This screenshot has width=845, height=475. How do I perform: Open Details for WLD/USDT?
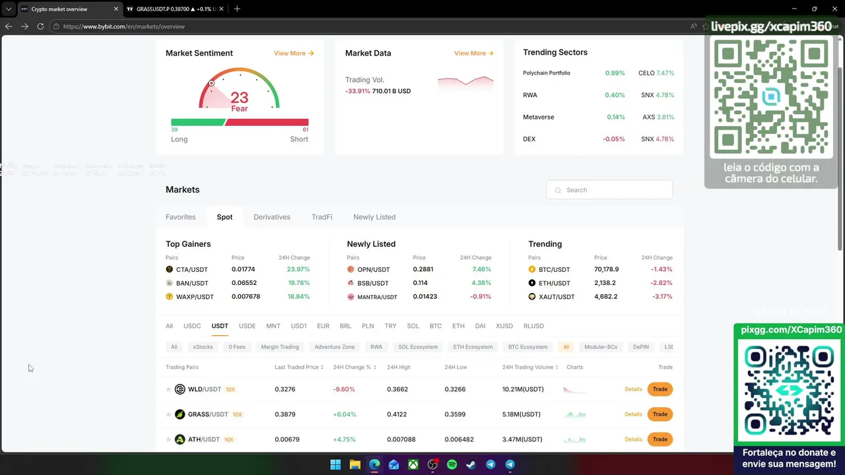[633, 389]
